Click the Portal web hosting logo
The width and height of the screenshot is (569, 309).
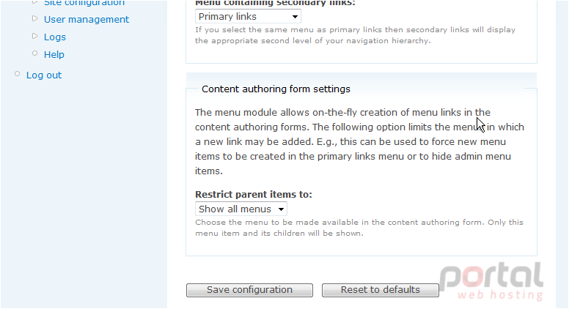491,281
